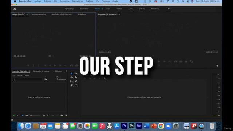This screenshot has width=233, height=131.
Task: Play in the Source monitor
Action: 55,65
